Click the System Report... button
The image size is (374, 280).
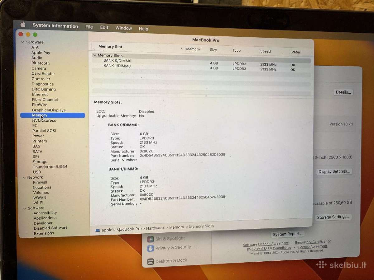pyautogui.click(x=287, y=234)
